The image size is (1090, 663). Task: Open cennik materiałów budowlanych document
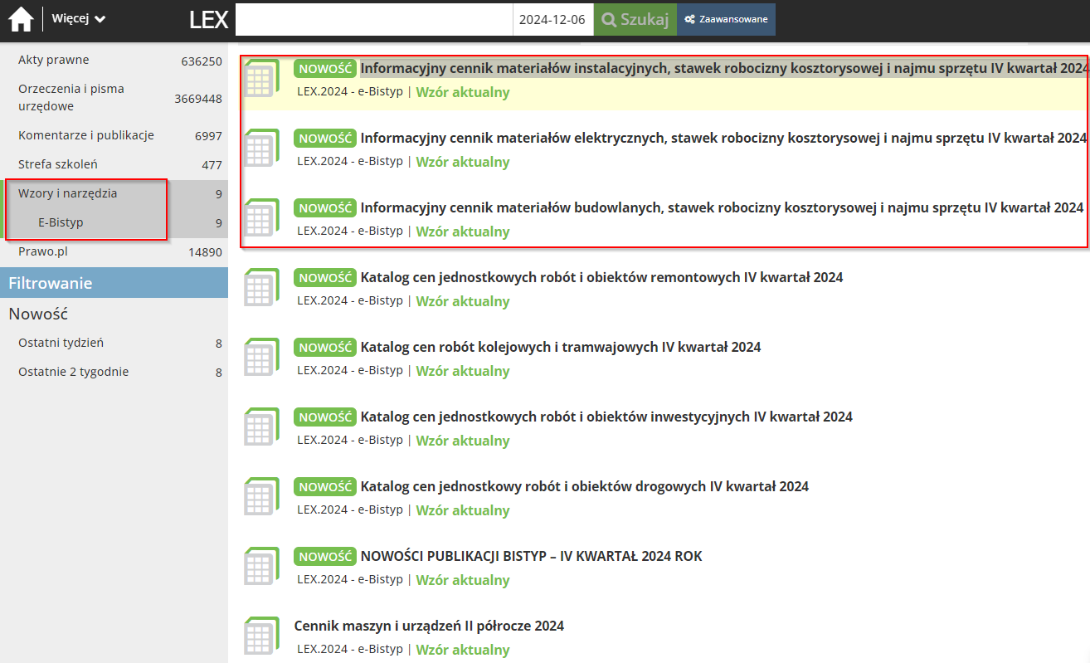point(722,207)
